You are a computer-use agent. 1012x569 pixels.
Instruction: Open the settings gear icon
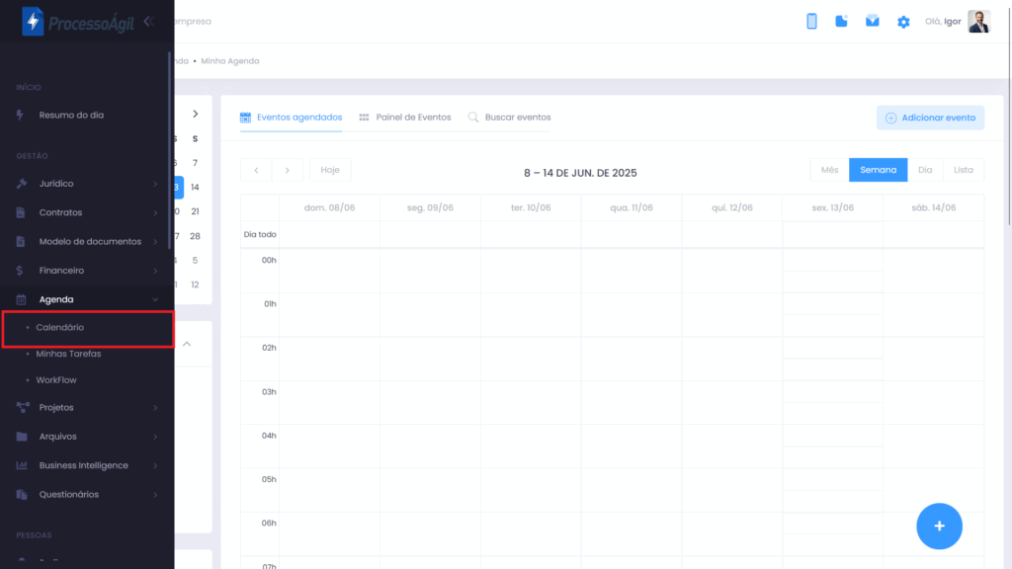(x=903, y=22)
